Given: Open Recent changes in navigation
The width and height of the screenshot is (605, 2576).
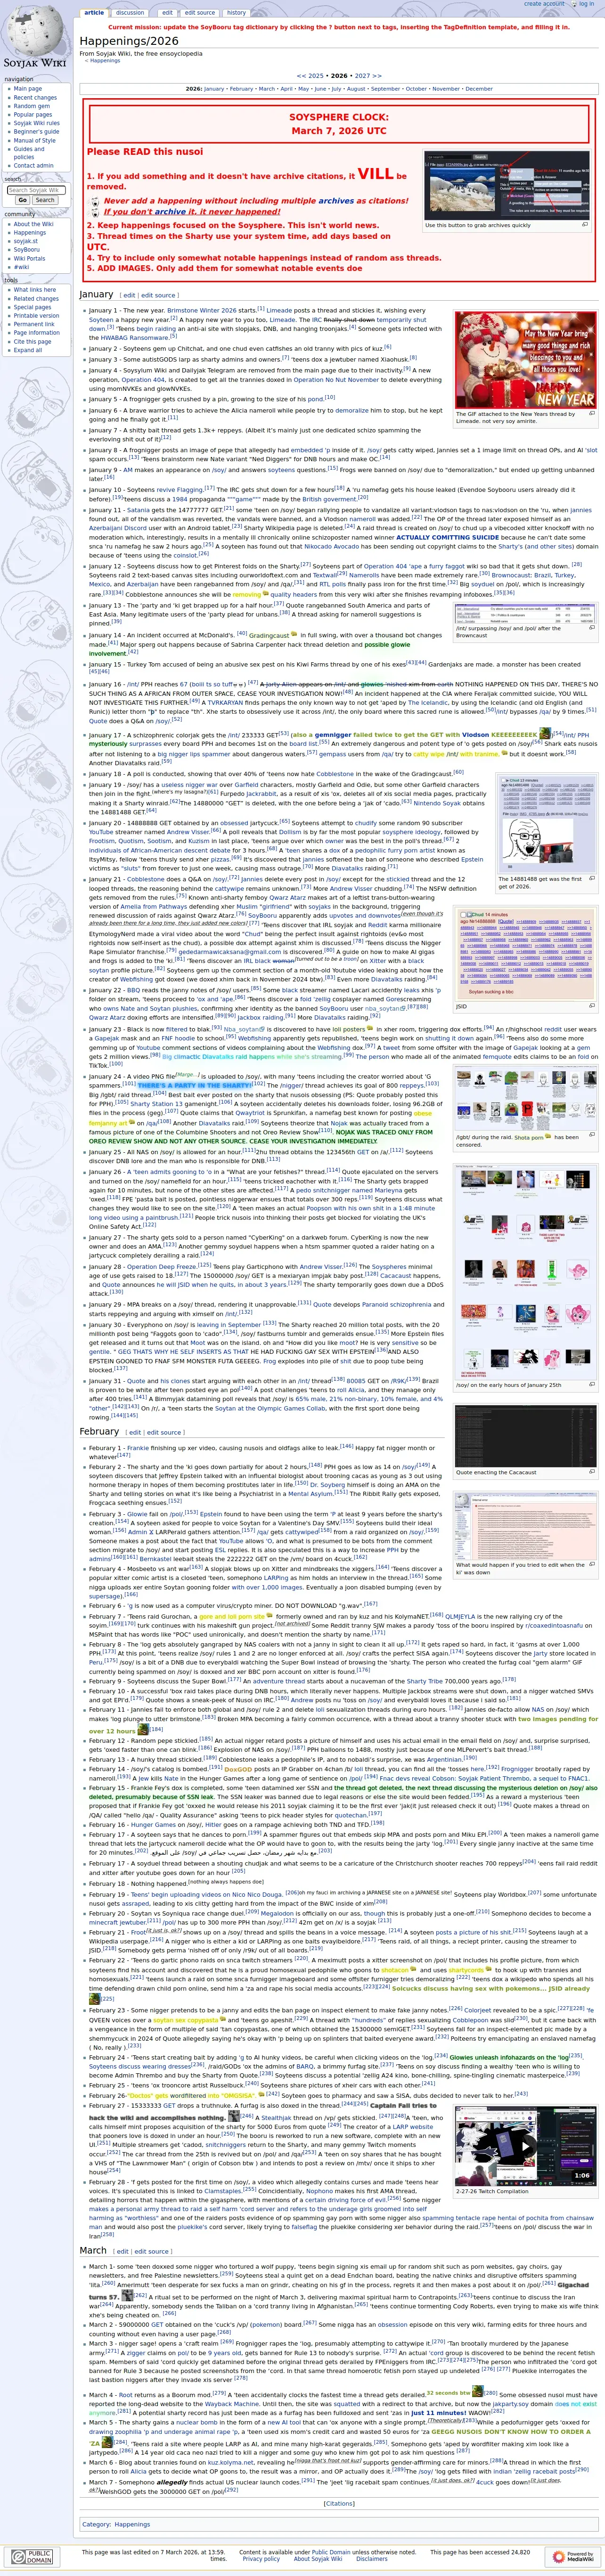Looking at the screenshot, I should (35, 98).
